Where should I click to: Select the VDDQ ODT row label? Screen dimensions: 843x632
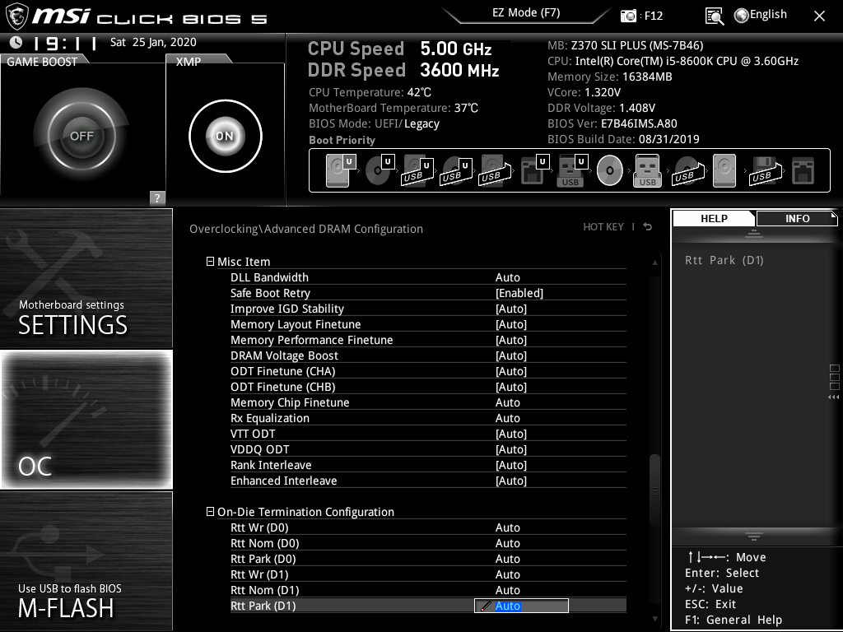pos(259,449)
